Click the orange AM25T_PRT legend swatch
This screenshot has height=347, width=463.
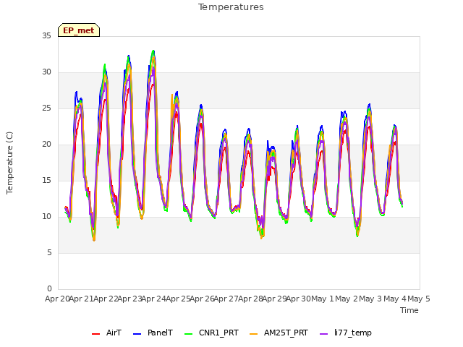(254, 334)
